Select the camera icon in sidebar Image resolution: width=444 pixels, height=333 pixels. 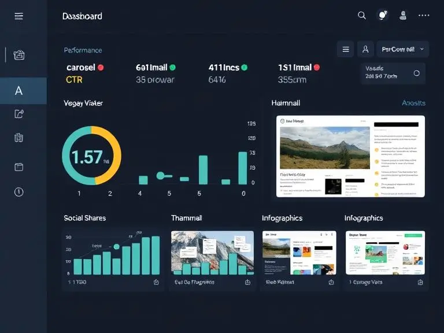[x=19, y=55]
